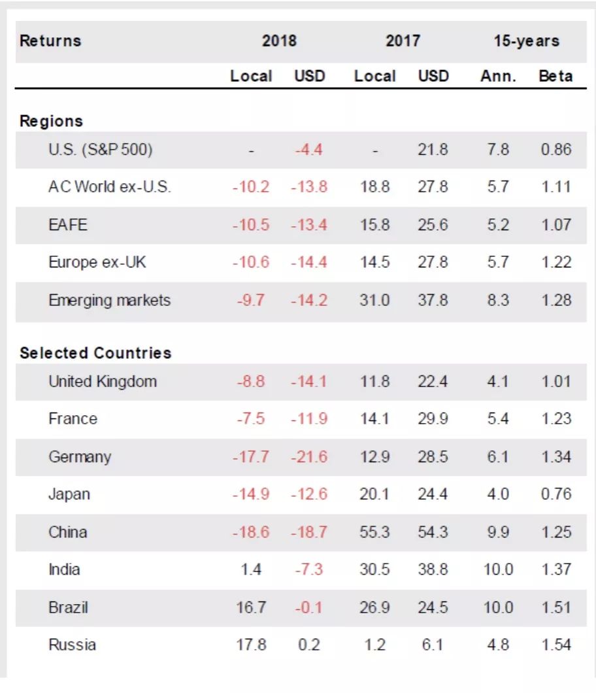Select Russia's beta value 1.54

(x=555, y=645)
